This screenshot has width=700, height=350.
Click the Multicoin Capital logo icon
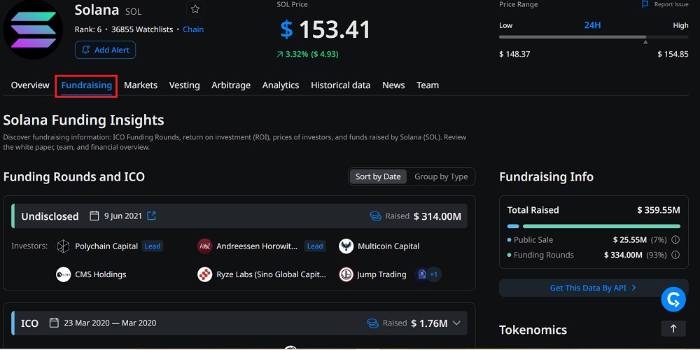(x=346, y=246)
